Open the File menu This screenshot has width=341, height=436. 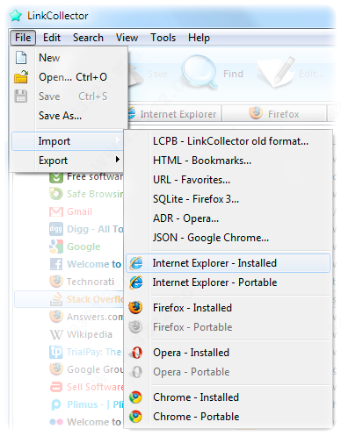pyautogui.click(x=23, y=38)
